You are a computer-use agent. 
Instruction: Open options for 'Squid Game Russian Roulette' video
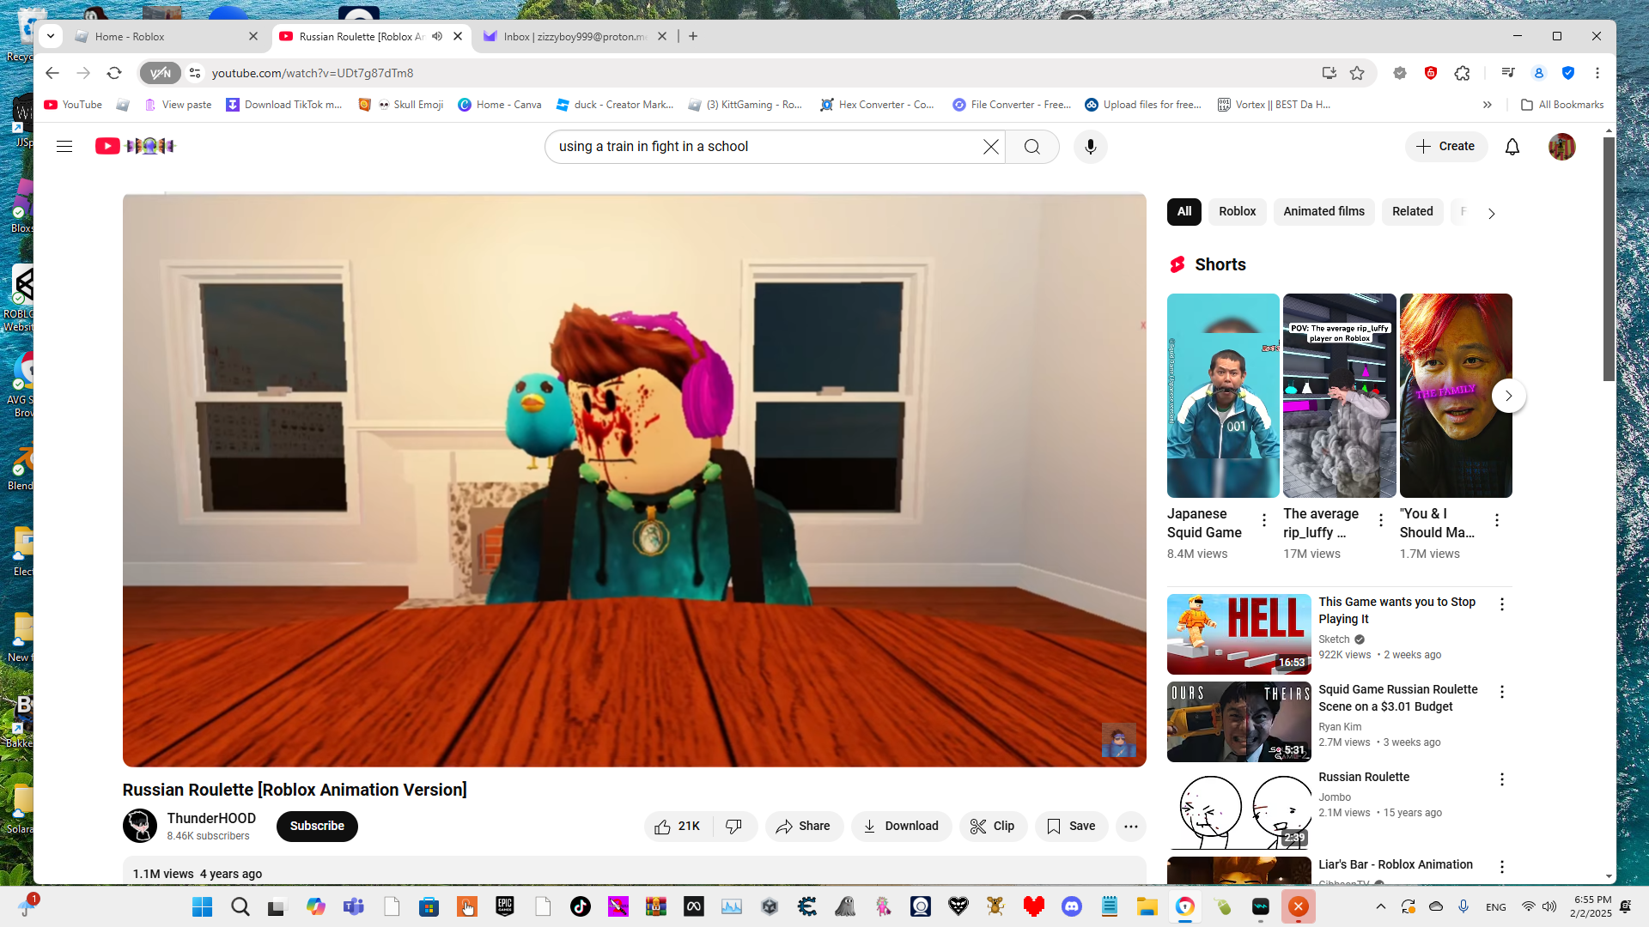[1501, 692]
